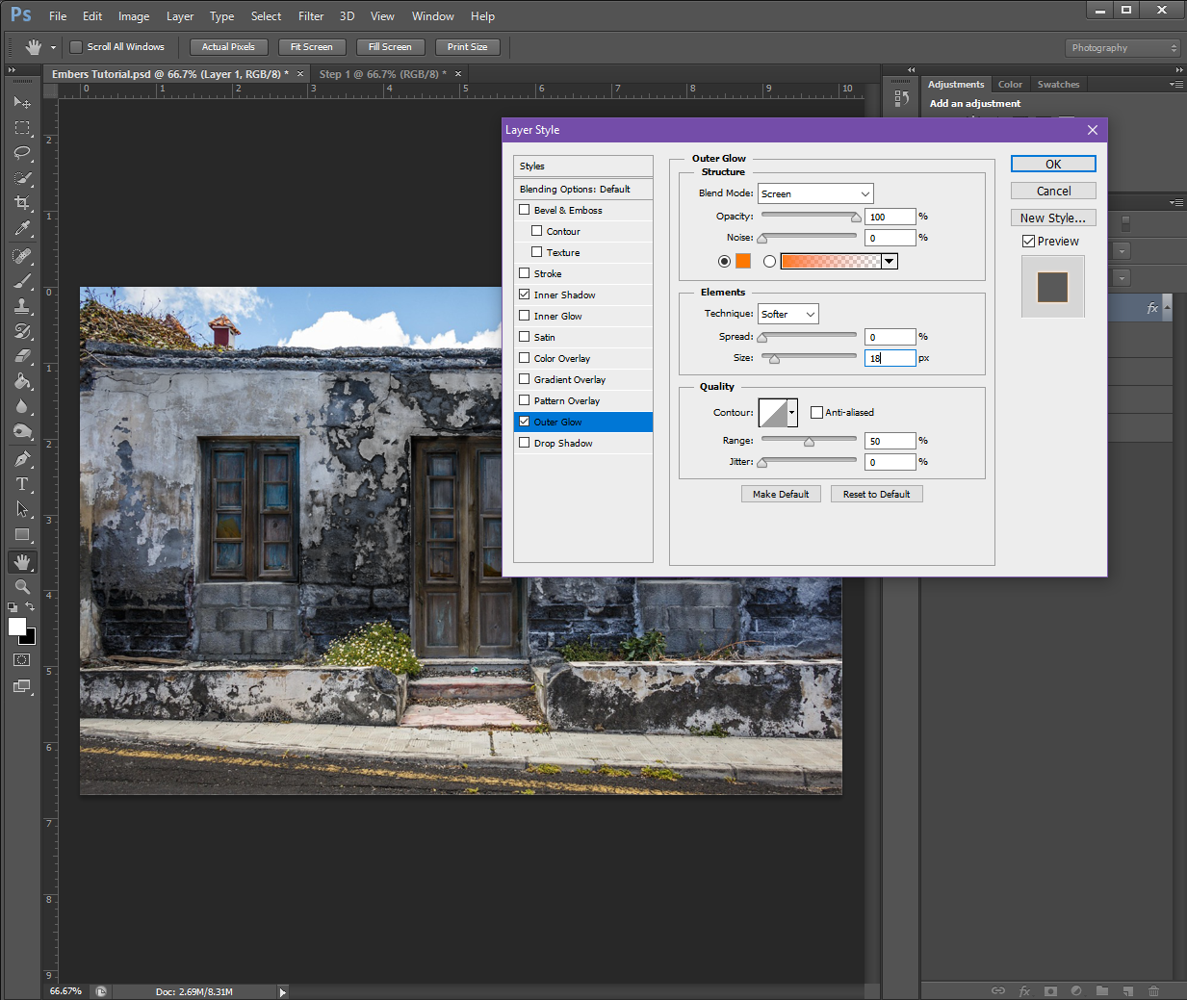Click the New Style button
This screenshot has height=1000, width=1187.
1053,218
